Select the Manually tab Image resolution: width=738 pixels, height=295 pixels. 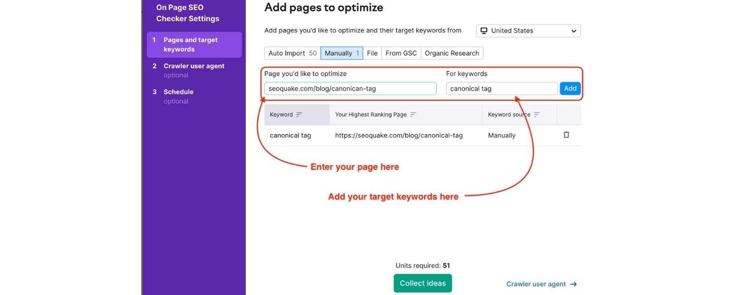341,53
